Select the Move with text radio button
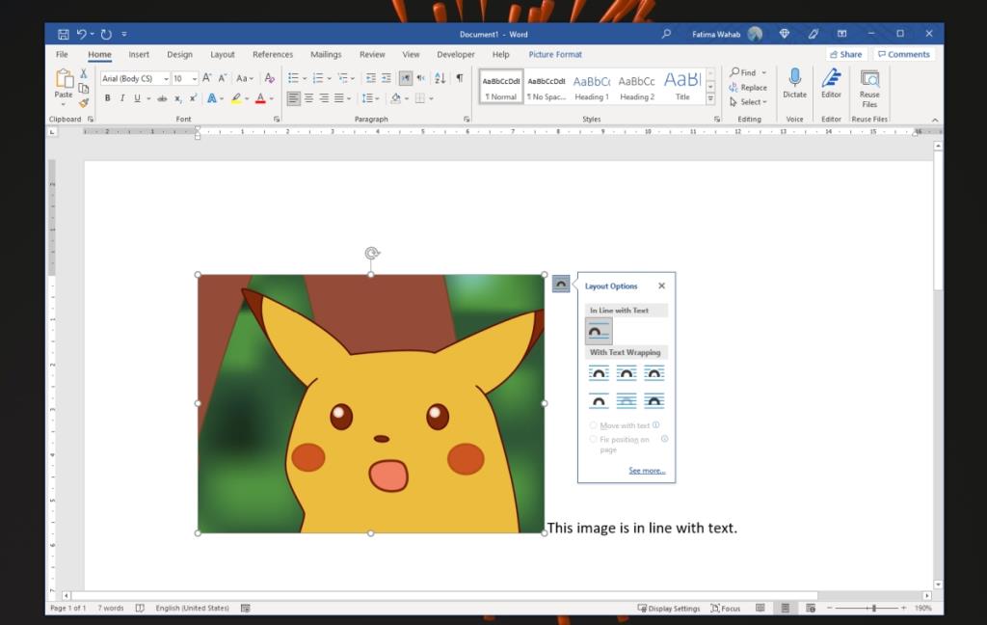This screenshot has width=987, height=625. point(592,424)
